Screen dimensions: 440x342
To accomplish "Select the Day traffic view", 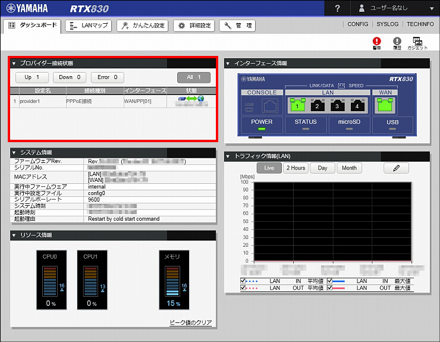I will coord(322,168).
